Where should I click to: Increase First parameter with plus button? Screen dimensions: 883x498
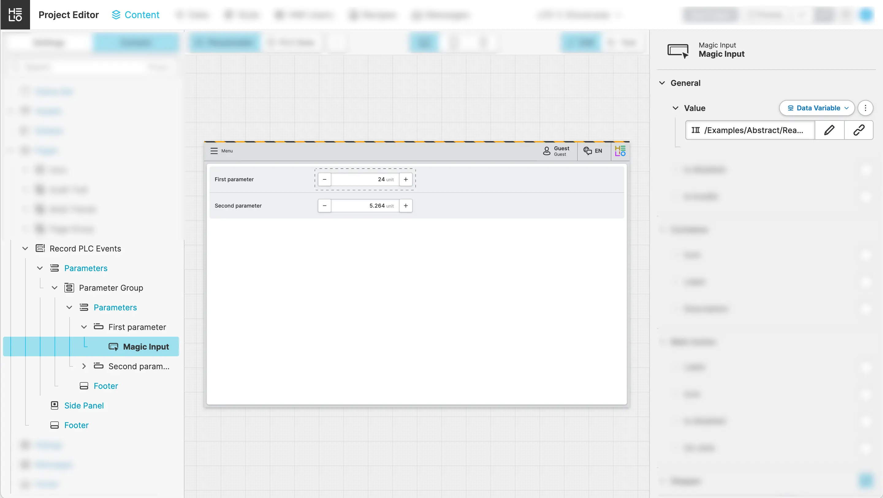[x=405, y=179]
